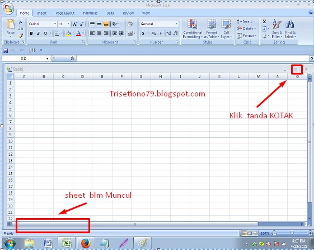Switch to Page Layout tab
Screen dimensions: 314x250
tap(65, 13)
